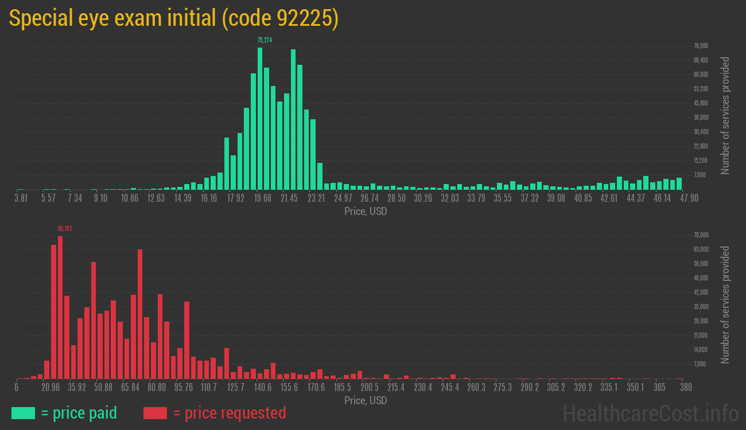Click the 35.55 price tick label
Image resolution: width=746 pixels, height=430 pixels.
click(x=503, y=198)
